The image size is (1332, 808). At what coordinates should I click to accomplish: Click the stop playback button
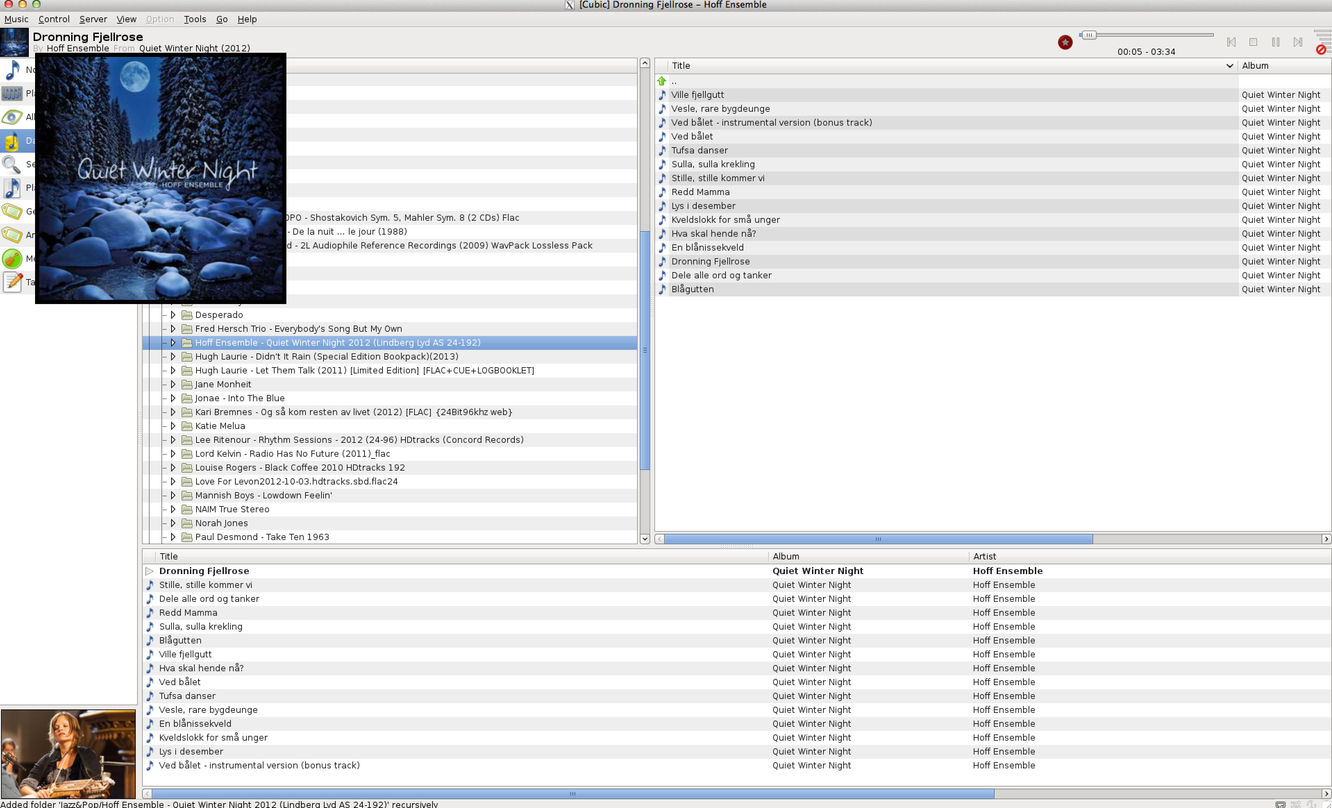[x=1253, y=42]
